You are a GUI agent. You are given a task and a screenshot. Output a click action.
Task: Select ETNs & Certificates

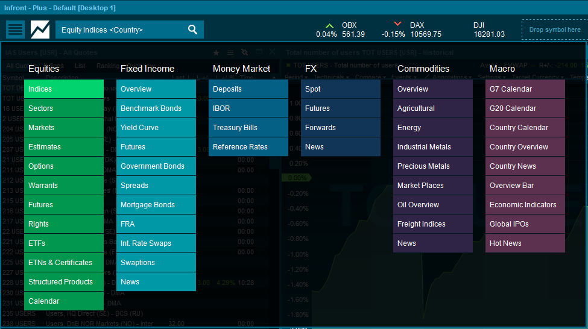(x=64, y=263)
